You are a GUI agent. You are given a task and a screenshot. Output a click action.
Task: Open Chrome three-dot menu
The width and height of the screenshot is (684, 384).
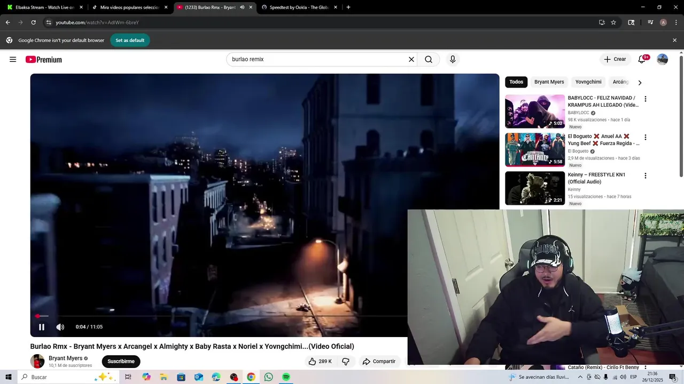click(x=676, y=22)
